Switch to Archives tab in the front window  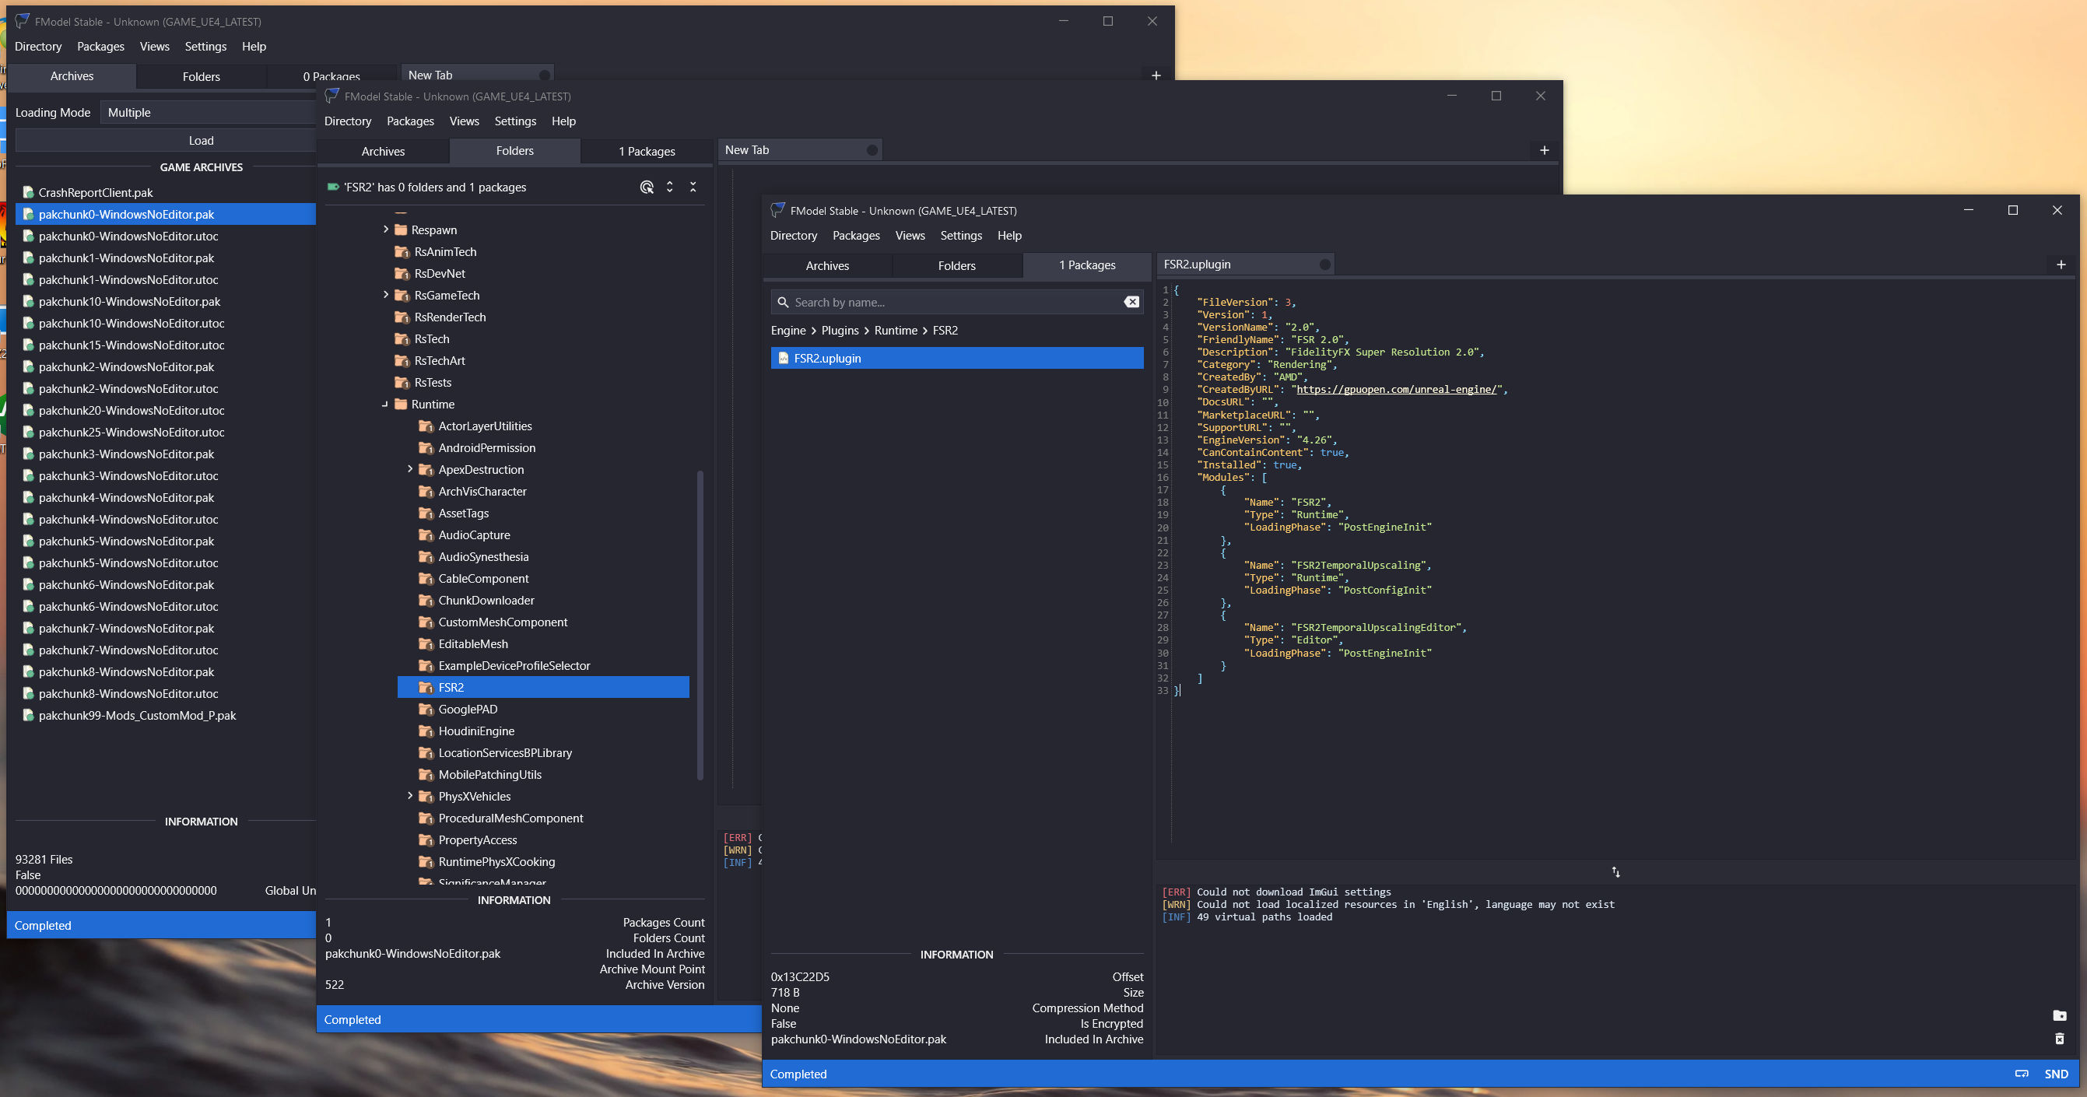click(827, 266)
